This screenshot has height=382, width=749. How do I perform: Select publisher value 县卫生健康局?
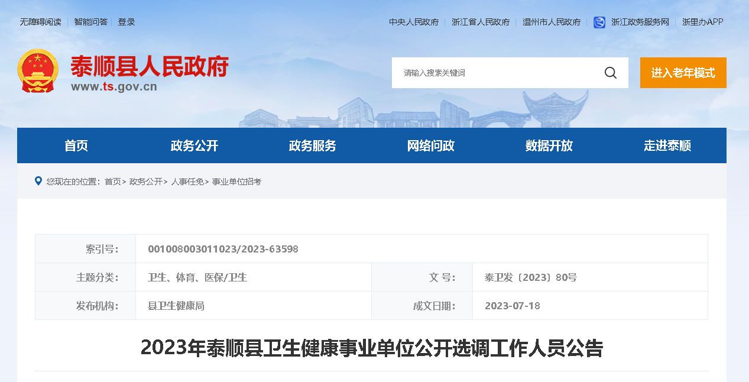coord(176,306)
